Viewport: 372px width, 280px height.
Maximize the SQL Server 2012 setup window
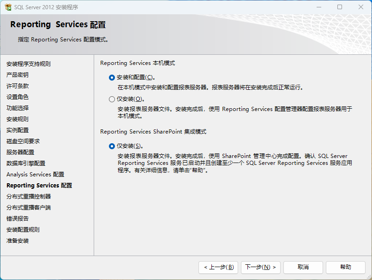tap(340, 7)
